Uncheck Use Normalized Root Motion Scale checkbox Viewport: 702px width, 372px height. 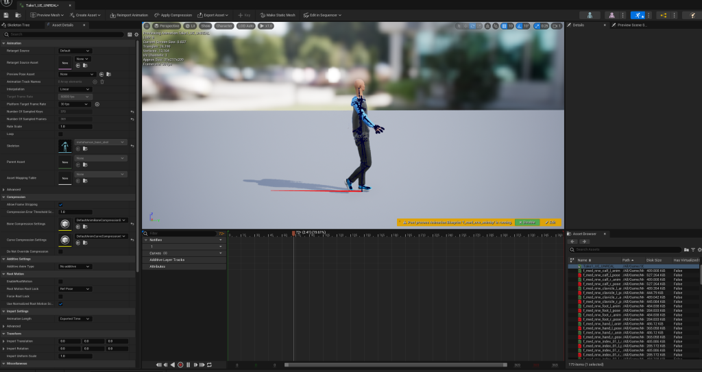(60, 304)
